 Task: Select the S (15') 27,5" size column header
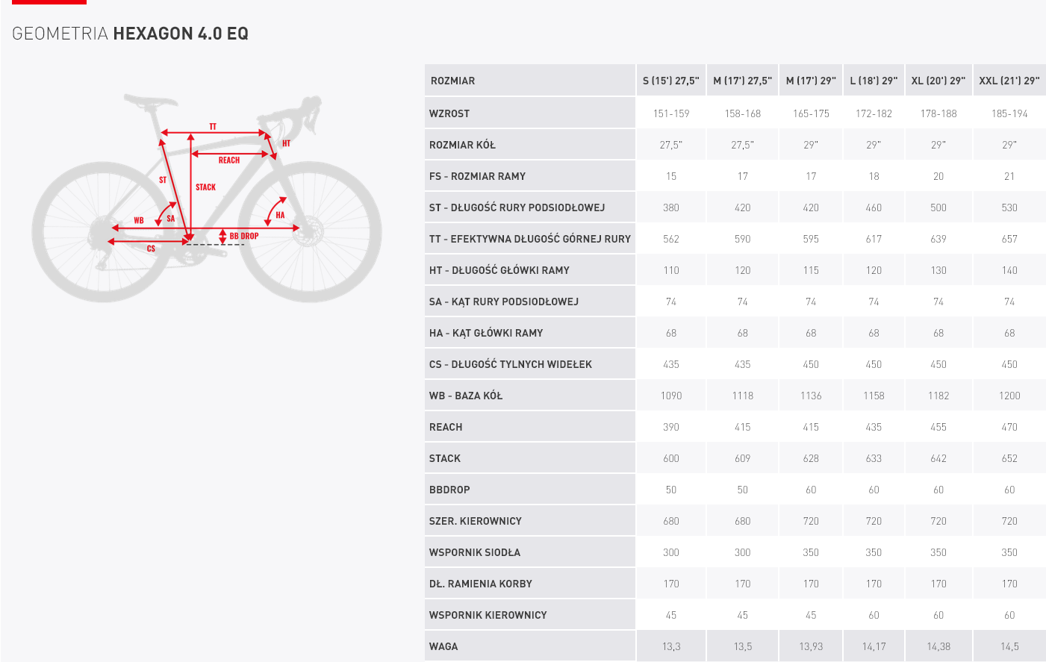[671, 81]
